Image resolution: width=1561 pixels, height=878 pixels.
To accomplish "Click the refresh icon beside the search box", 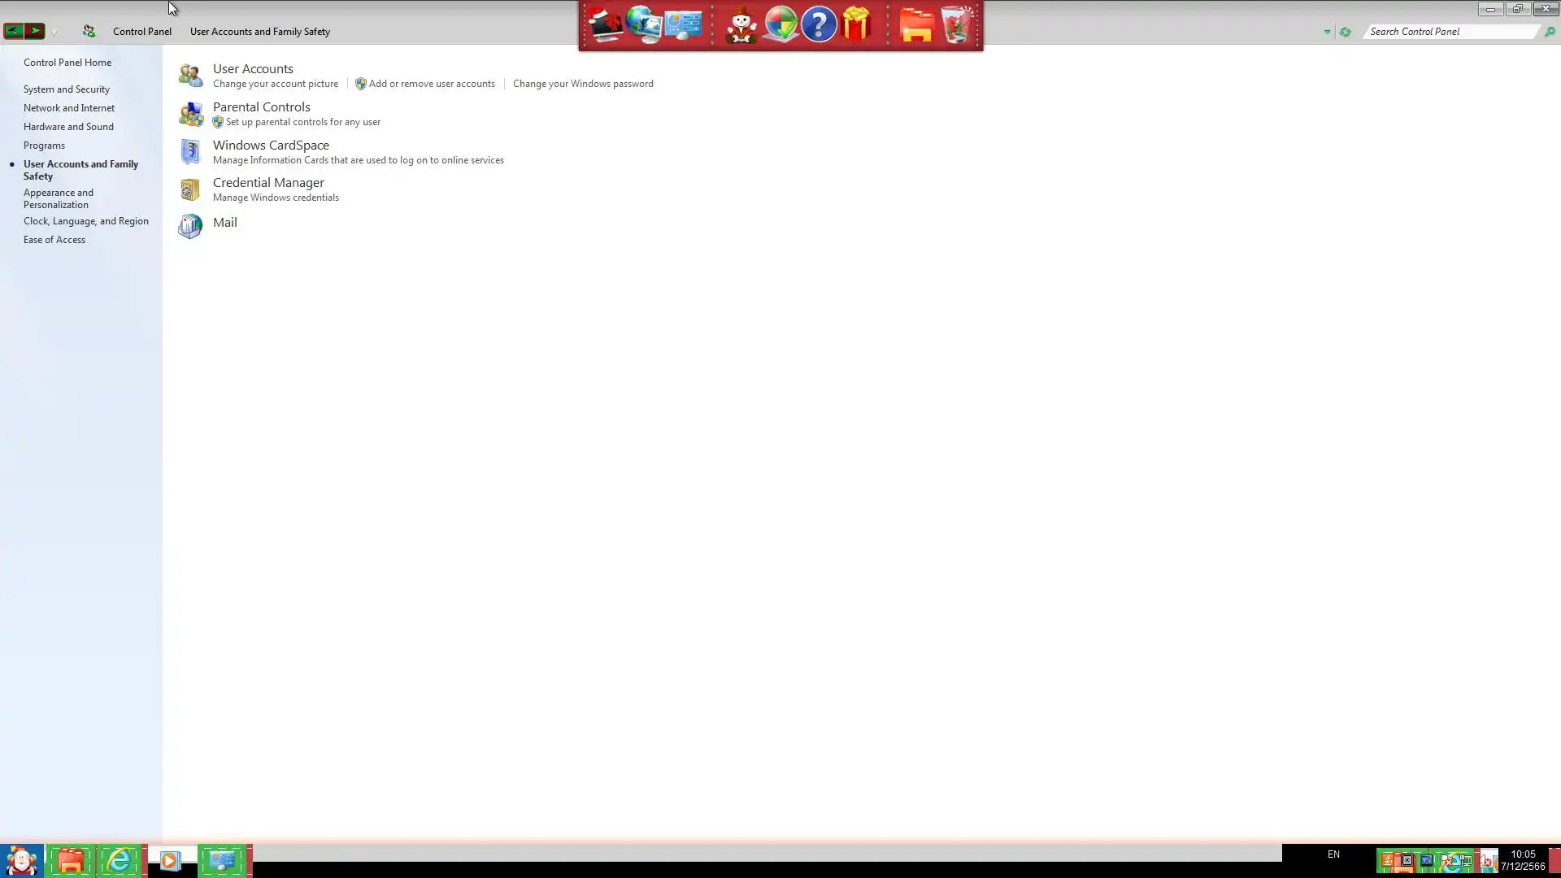I will pyautogui.click(x=1345, y=32).
